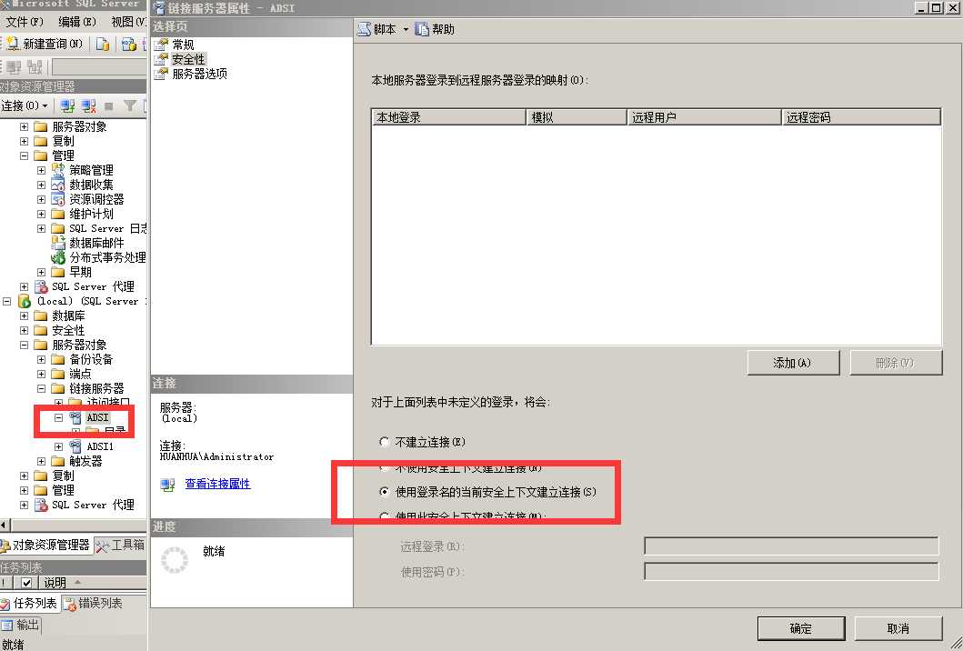The height and width of the screenshot is (651, 963).
Task: Open the 视图 menu
Action: (127, 22)
